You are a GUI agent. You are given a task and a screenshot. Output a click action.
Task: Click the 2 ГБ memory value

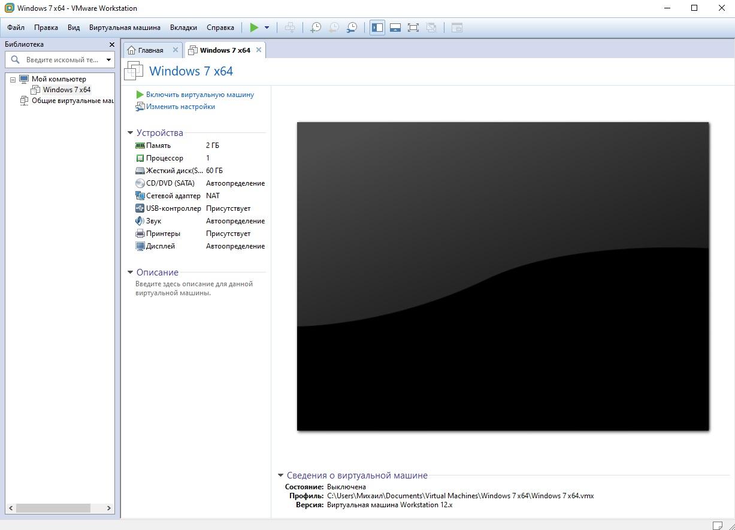coord(213,146)
